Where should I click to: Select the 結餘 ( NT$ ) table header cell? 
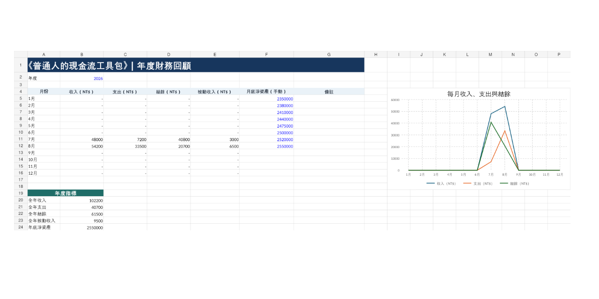[168, 92]
